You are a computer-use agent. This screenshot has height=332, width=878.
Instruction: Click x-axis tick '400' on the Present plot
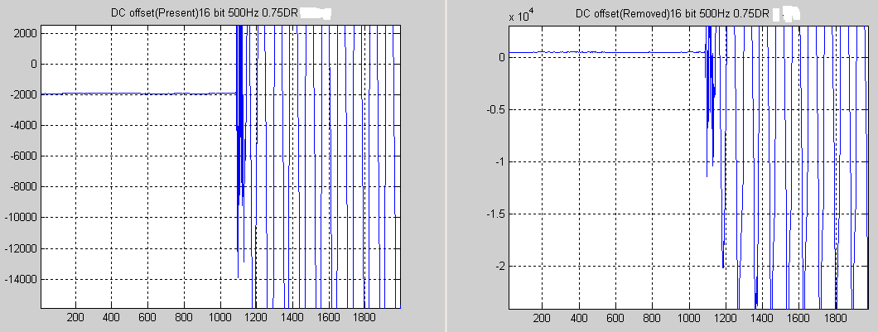click(112, 317)
